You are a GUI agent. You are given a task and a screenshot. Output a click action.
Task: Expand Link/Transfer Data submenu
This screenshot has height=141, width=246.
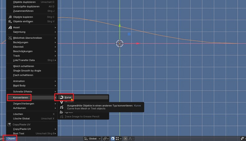click(x=32, y=60)
